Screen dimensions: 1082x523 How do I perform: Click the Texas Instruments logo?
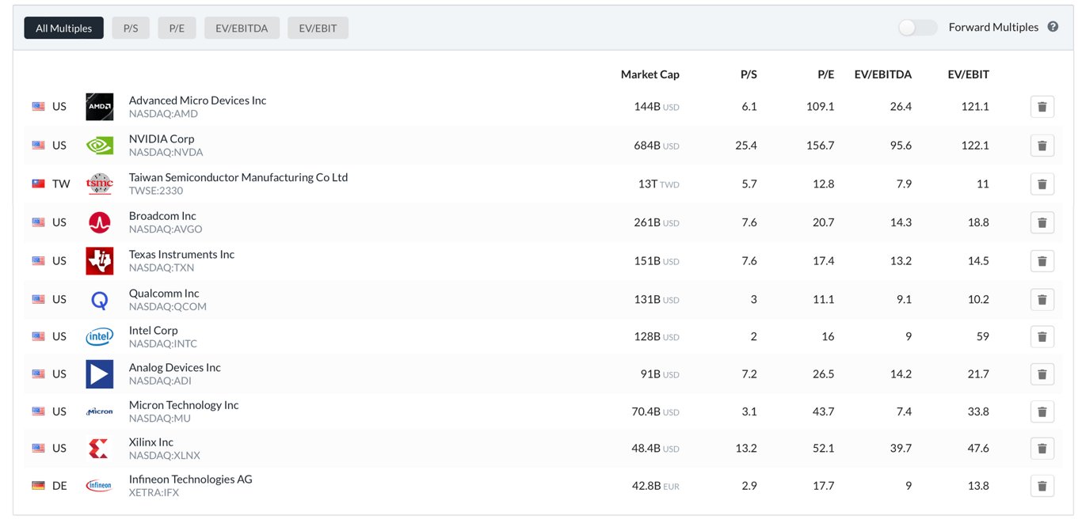100,261
